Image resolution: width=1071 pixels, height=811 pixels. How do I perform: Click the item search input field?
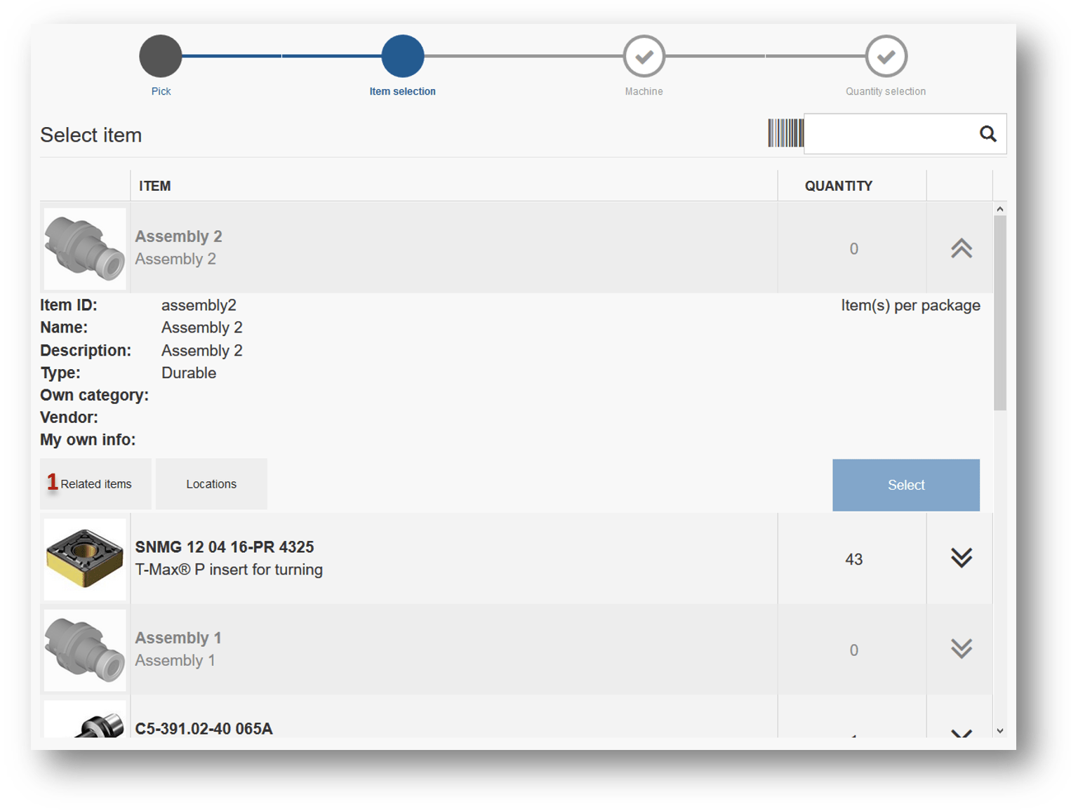tap(889, 133)
